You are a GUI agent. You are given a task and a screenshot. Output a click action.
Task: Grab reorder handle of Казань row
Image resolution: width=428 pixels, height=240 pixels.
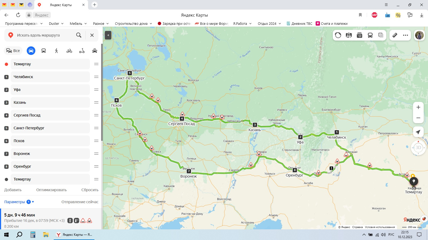[96, 102]
